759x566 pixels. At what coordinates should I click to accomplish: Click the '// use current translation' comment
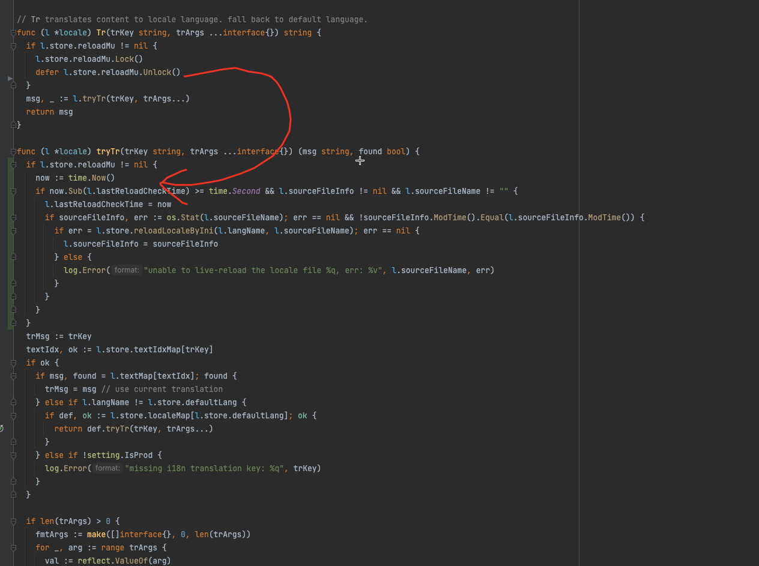tap(162, 389)
